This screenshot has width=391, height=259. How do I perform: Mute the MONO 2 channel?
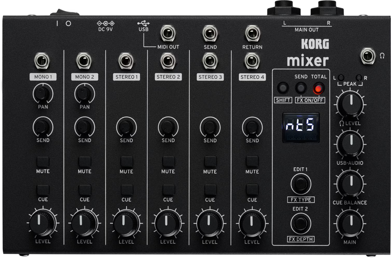[x=85, y=161]
